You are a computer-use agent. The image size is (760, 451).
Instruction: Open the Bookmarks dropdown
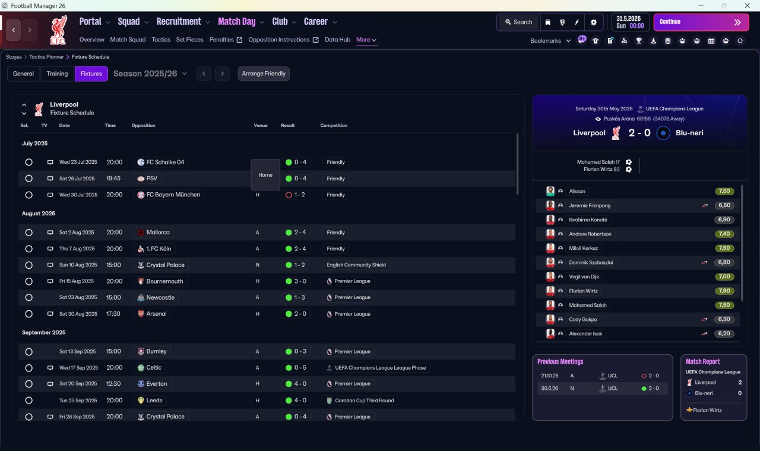550,41
